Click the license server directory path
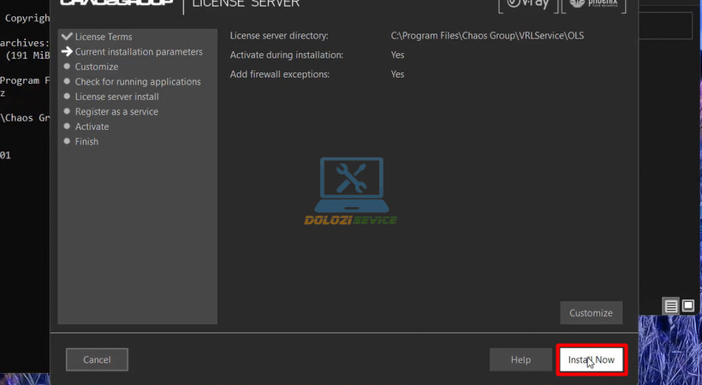Screen dimensions: 702x385 click(x=488, y=36)
